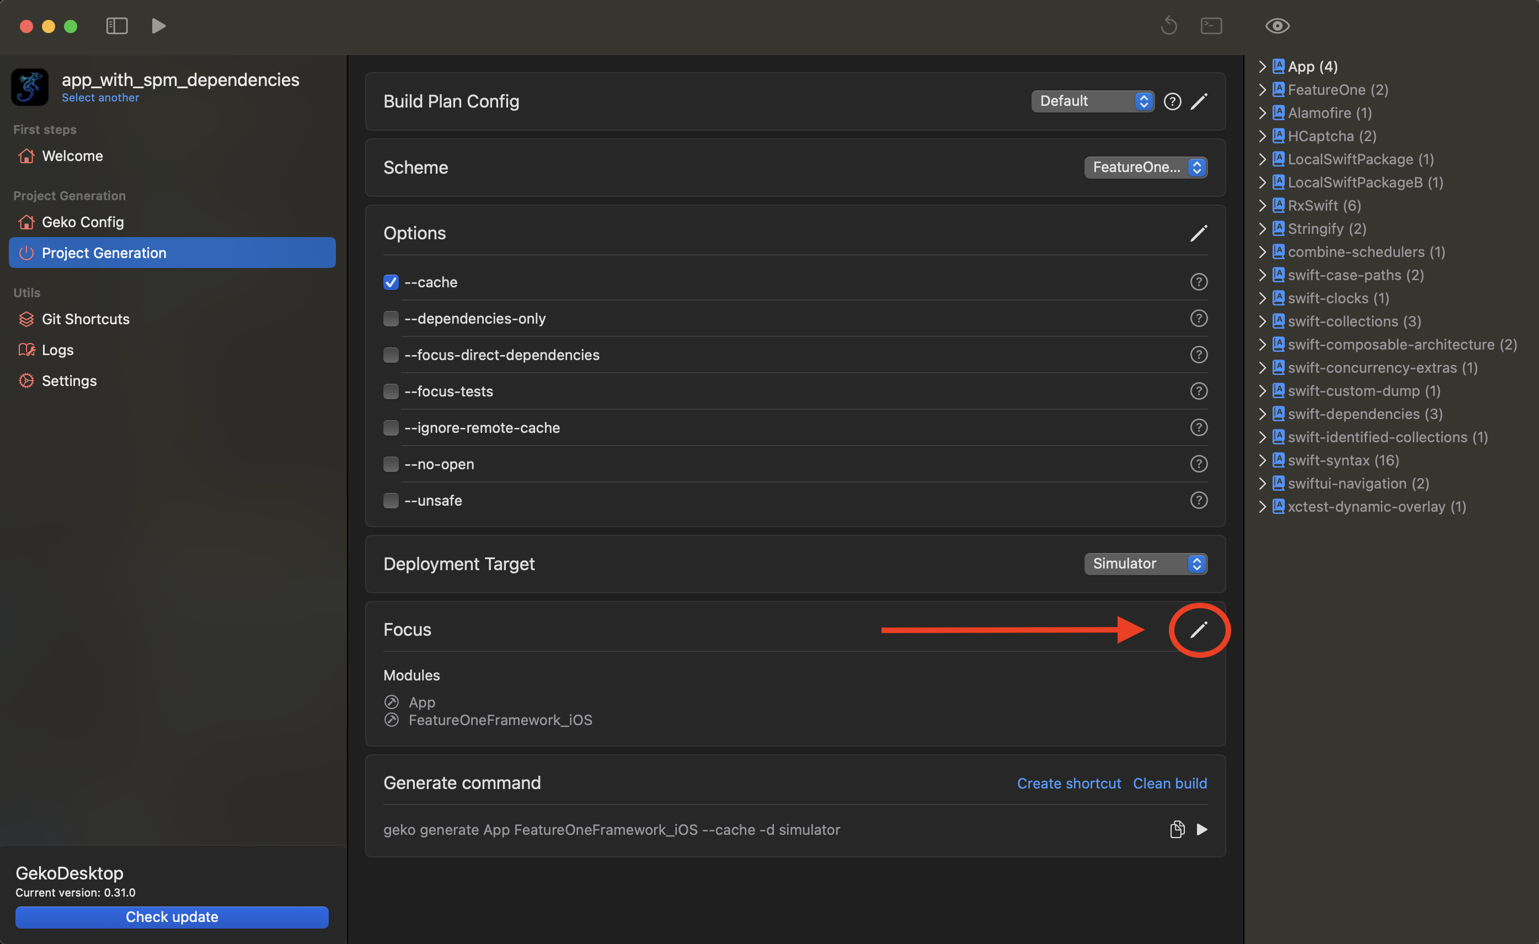Click the eye icon in toolbar
Screen dimensions: 1539x944
click(x=1276, y=25)
